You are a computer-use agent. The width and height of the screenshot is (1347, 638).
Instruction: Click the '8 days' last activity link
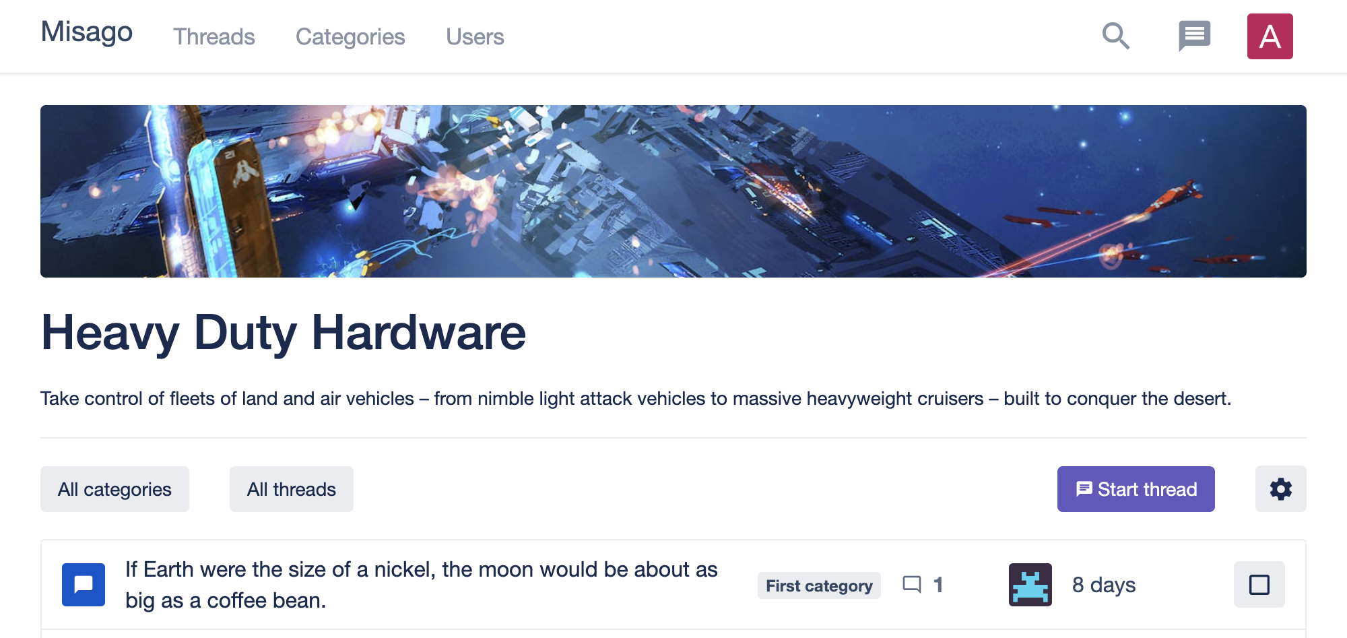click(1103, 585)
